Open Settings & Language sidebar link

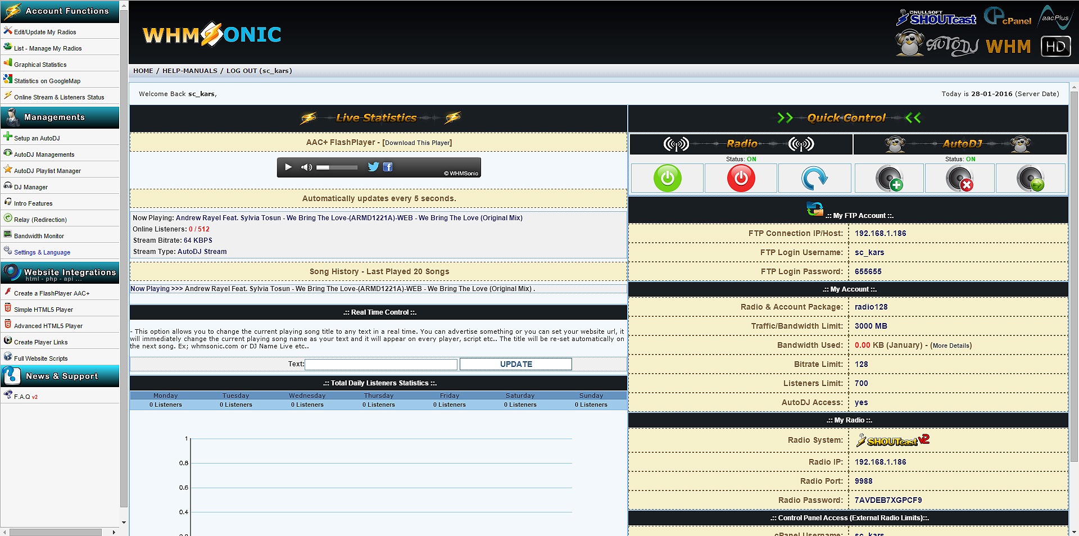coord(42,252)
